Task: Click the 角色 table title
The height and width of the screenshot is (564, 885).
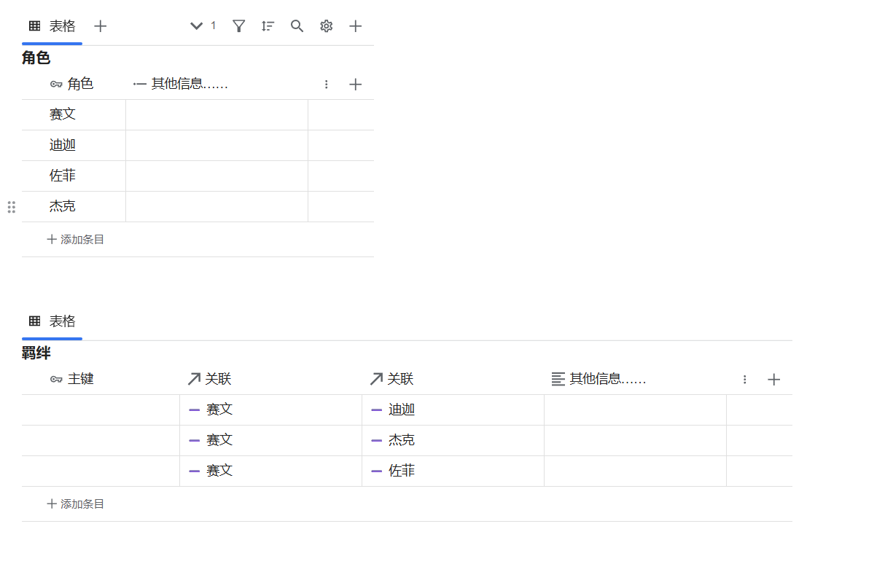Action: coord(36,58)
